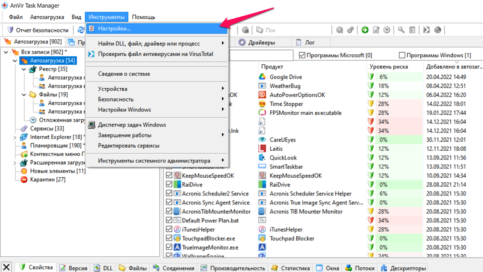483x272 pixels.
Task: Select the Карантин [27] tree item
Action: point(48,179)
